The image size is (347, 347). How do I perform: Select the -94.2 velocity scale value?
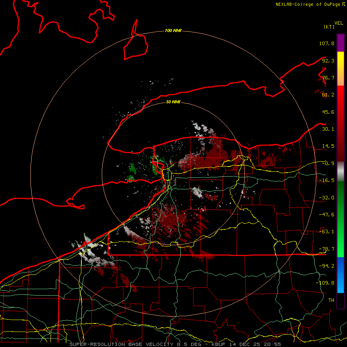click(x=327, y=266)
